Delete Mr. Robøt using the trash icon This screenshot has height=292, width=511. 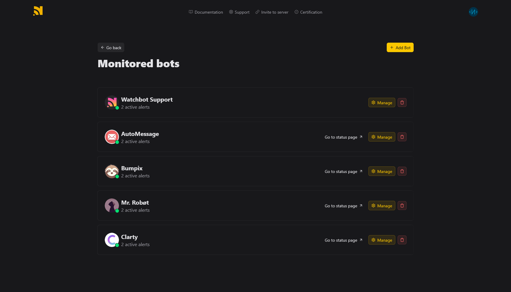coord(402,205)
